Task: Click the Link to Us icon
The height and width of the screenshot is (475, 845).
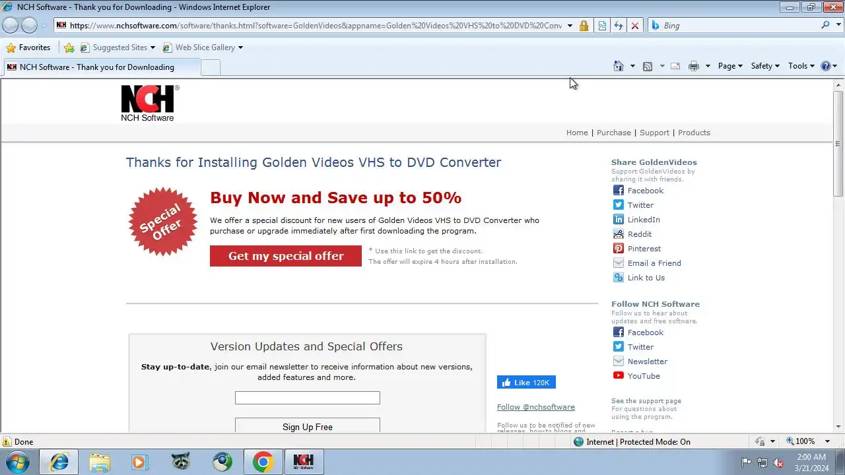Action: click(619, 278)
